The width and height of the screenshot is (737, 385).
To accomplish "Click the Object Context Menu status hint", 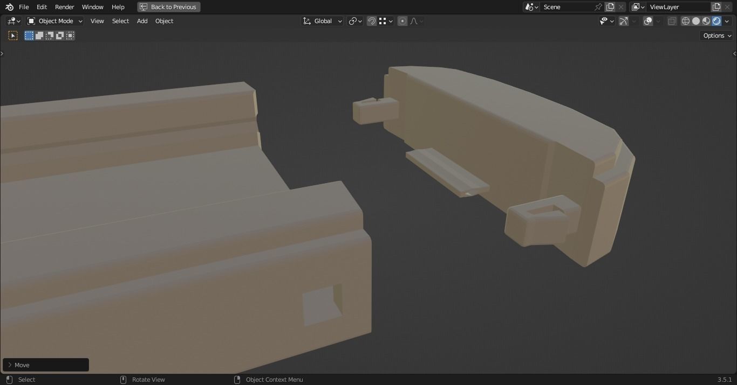I will point(274,380).
